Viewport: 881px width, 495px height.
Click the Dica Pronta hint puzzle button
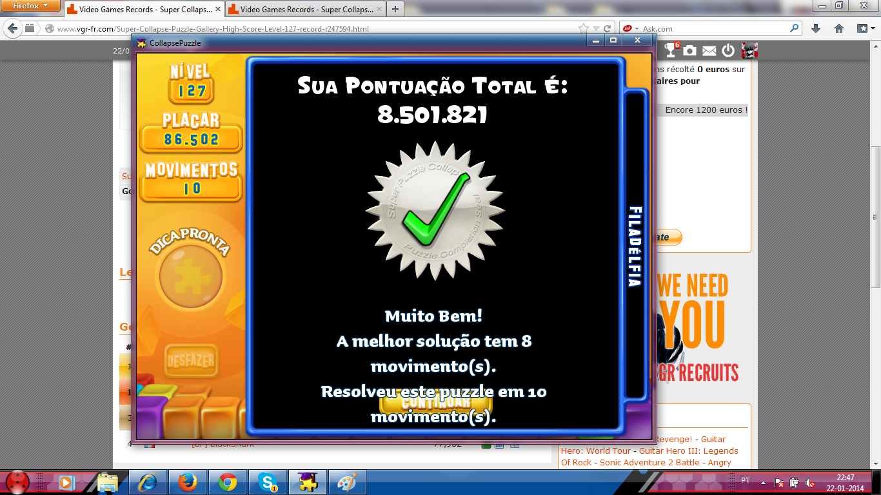[190, 277]
